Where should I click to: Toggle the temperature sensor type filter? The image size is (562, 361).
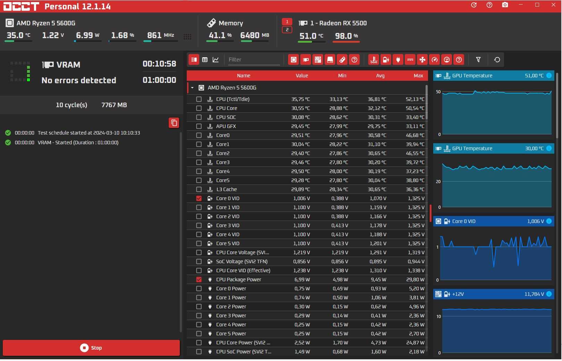pyautogui.click(x=374, y=60)
